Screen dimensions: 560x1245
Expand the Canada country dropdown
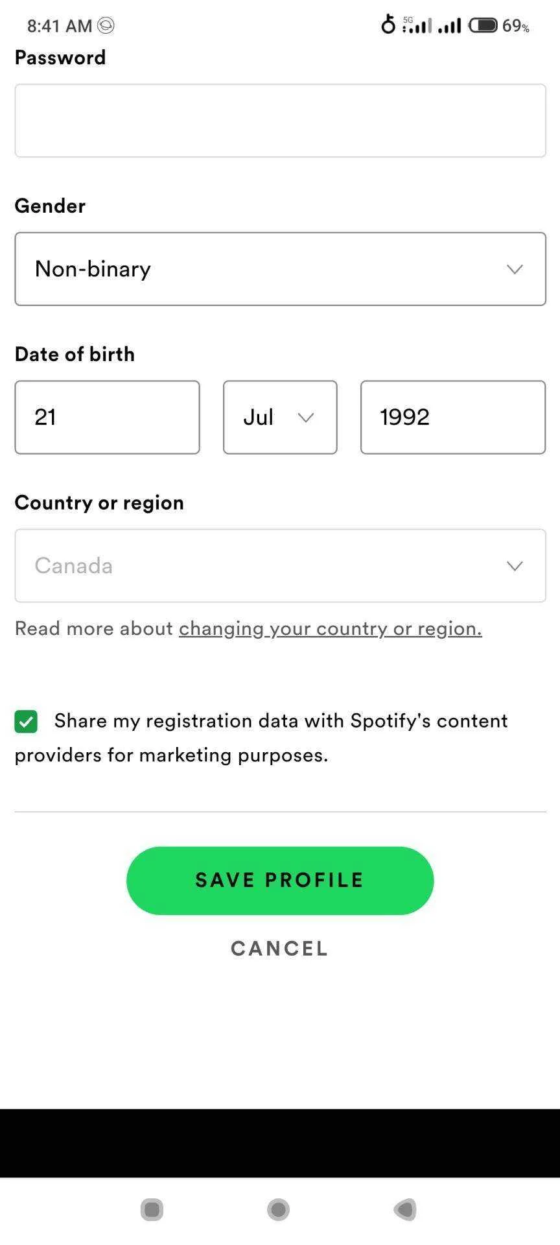pos(280,565)
